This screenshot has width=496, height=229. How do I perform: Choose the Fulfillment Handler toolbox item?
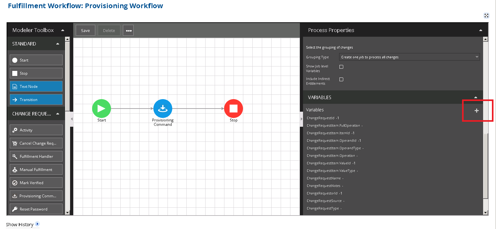click(x=36, y=156)
